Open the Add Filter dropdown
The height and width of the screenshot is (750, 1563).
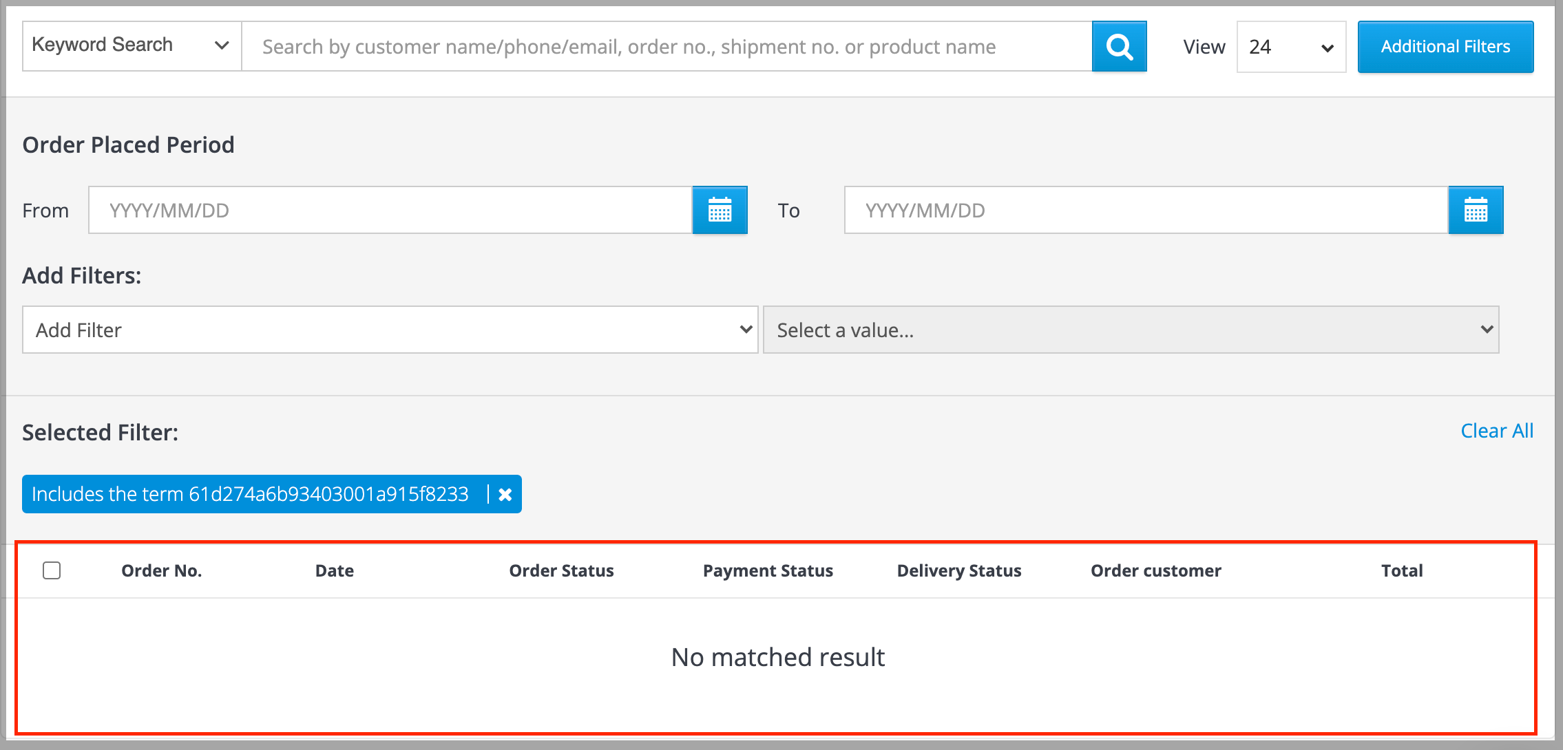tap(390, 330)
